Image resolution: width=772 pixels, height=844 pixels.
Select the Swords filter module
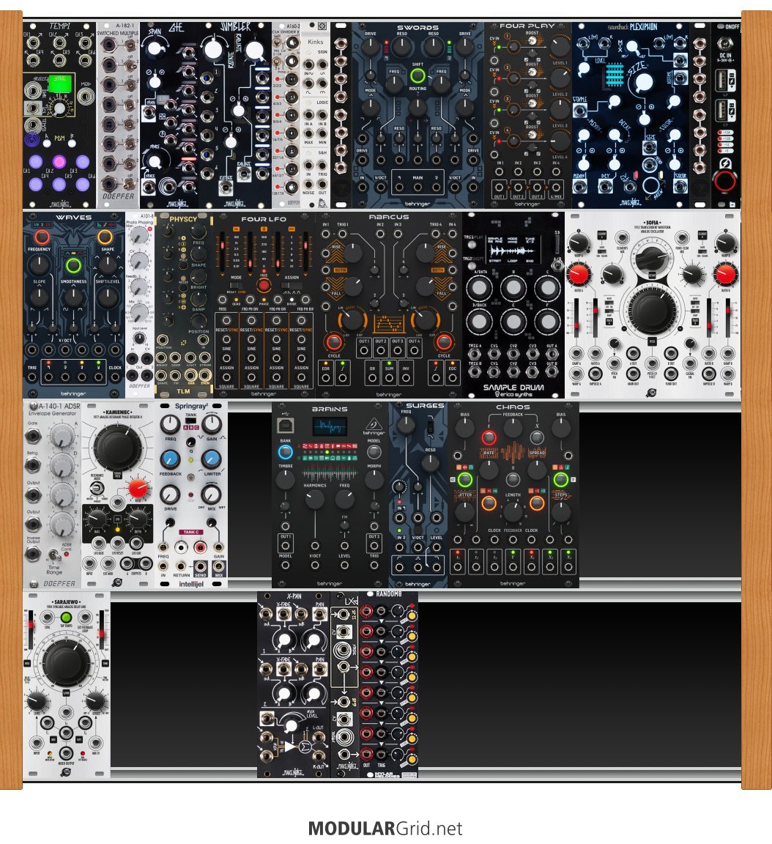(417, 114)
